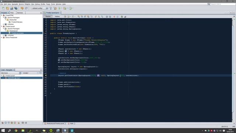Open a project with the folder icon
The width and height of the screenshot is (236, 133).
point(11,8)
